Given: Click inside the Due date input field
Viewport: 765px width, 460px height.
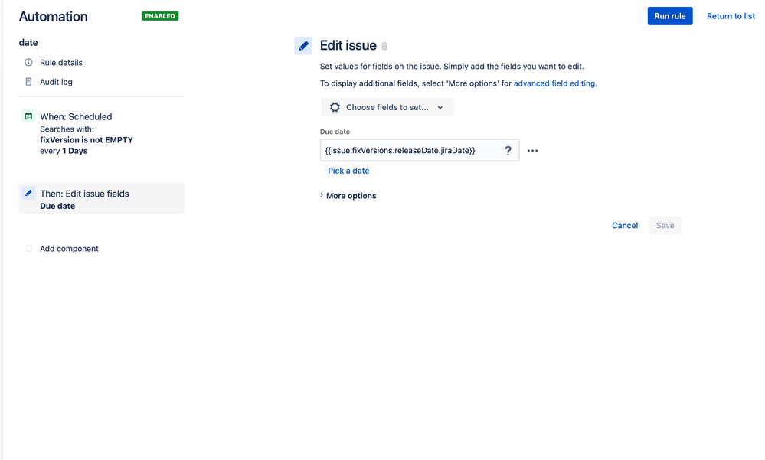Looking at the screenshot, I should click(x=406, y=151).
